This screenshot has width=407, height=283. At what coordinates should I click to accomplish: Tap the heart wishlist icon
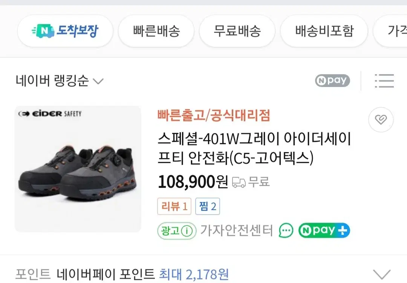pos(381,120)
